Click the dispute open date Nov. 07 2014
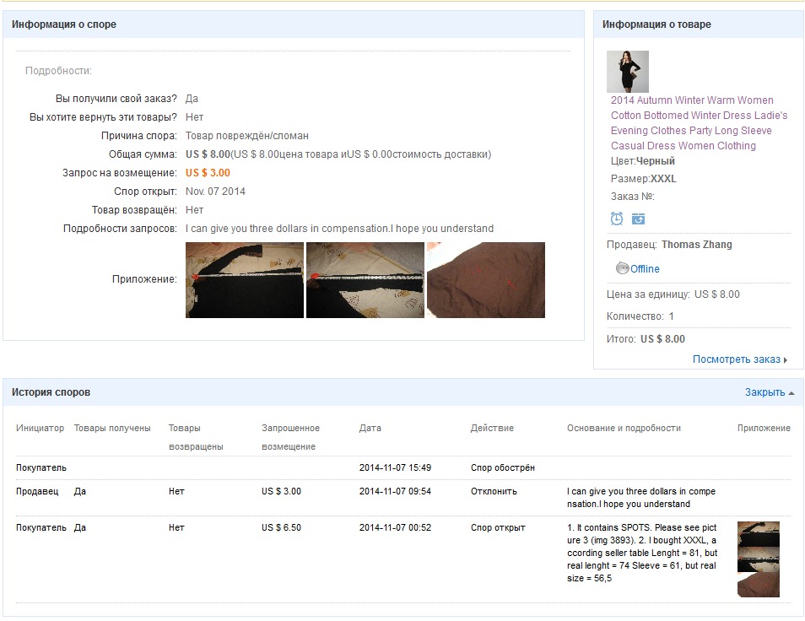The height and width of the screenshot is (621, 805). click(x=216, y=192)
